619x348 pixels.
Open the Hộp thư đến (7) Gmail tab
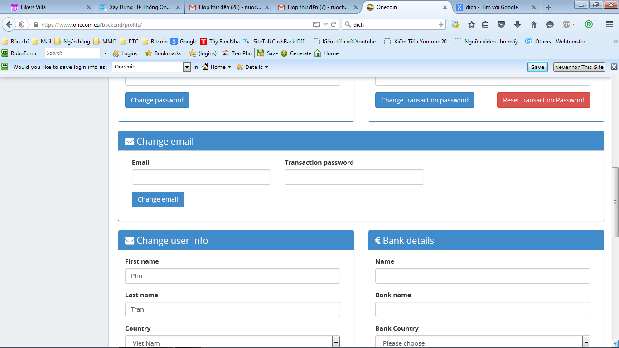(318, 7)
